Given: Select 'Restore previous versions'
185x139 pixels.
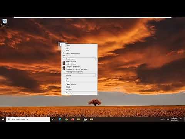Looking at the screenshot, I should click(79, 72).
